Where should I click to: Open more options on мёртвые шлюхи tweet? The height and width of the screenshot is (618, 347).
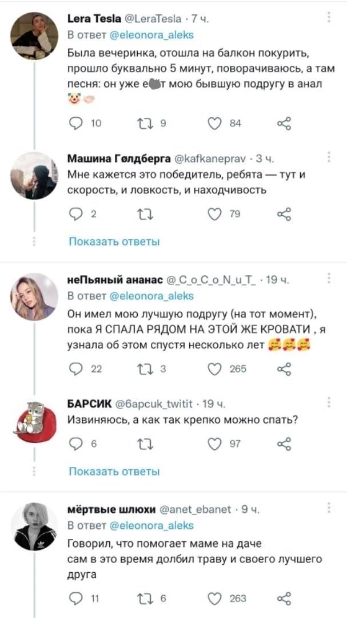pos(329,508)
